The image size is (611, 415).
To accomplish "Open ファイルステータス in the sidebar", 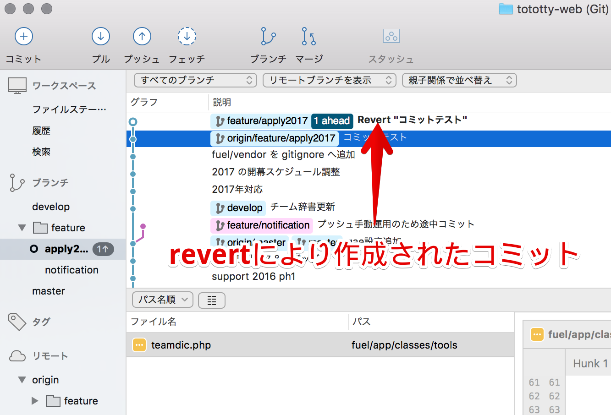I will click(x=69, y=109).
